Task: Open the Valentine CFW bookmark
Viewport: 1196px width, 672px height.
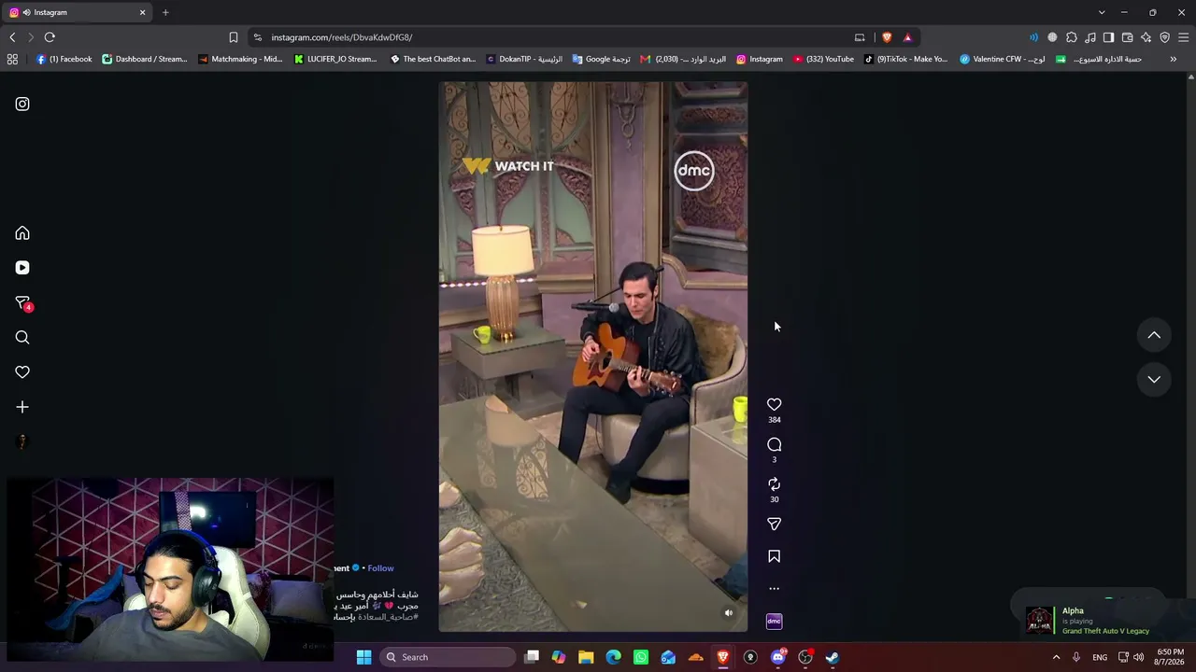Action: pyautogui.click(x=1003, y=59)
